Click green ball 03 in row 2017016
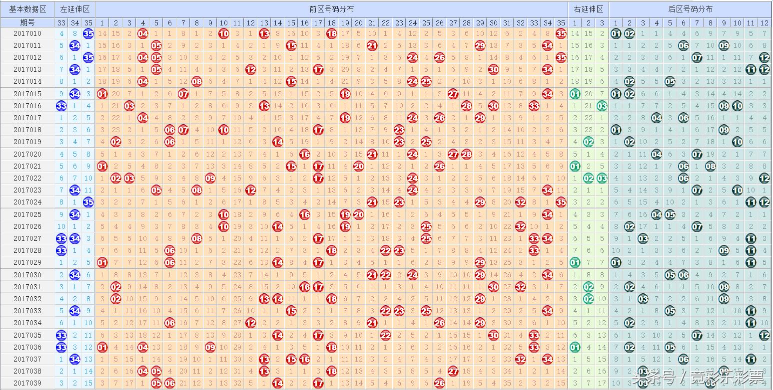This screenshot has width=773, height=390. pyautogui.click(x=602, y=106)
